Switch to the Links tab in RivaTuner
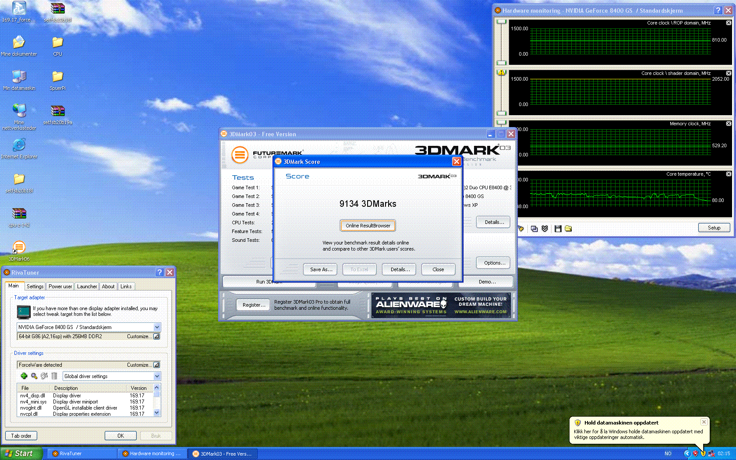Image resolution: width=736 pixels, height=460 pixels. point(126,287)
